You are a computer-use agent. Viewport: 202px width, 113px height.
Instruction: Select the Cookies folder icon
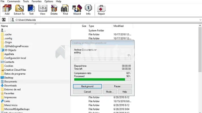pos(2,66)
